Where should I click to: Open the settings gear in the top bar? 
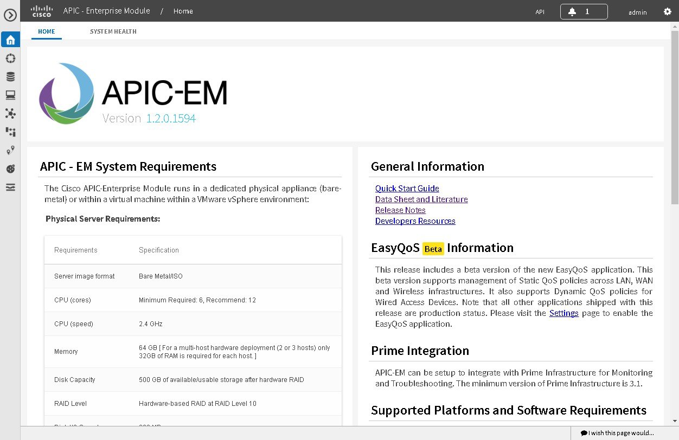pos(667,11)
